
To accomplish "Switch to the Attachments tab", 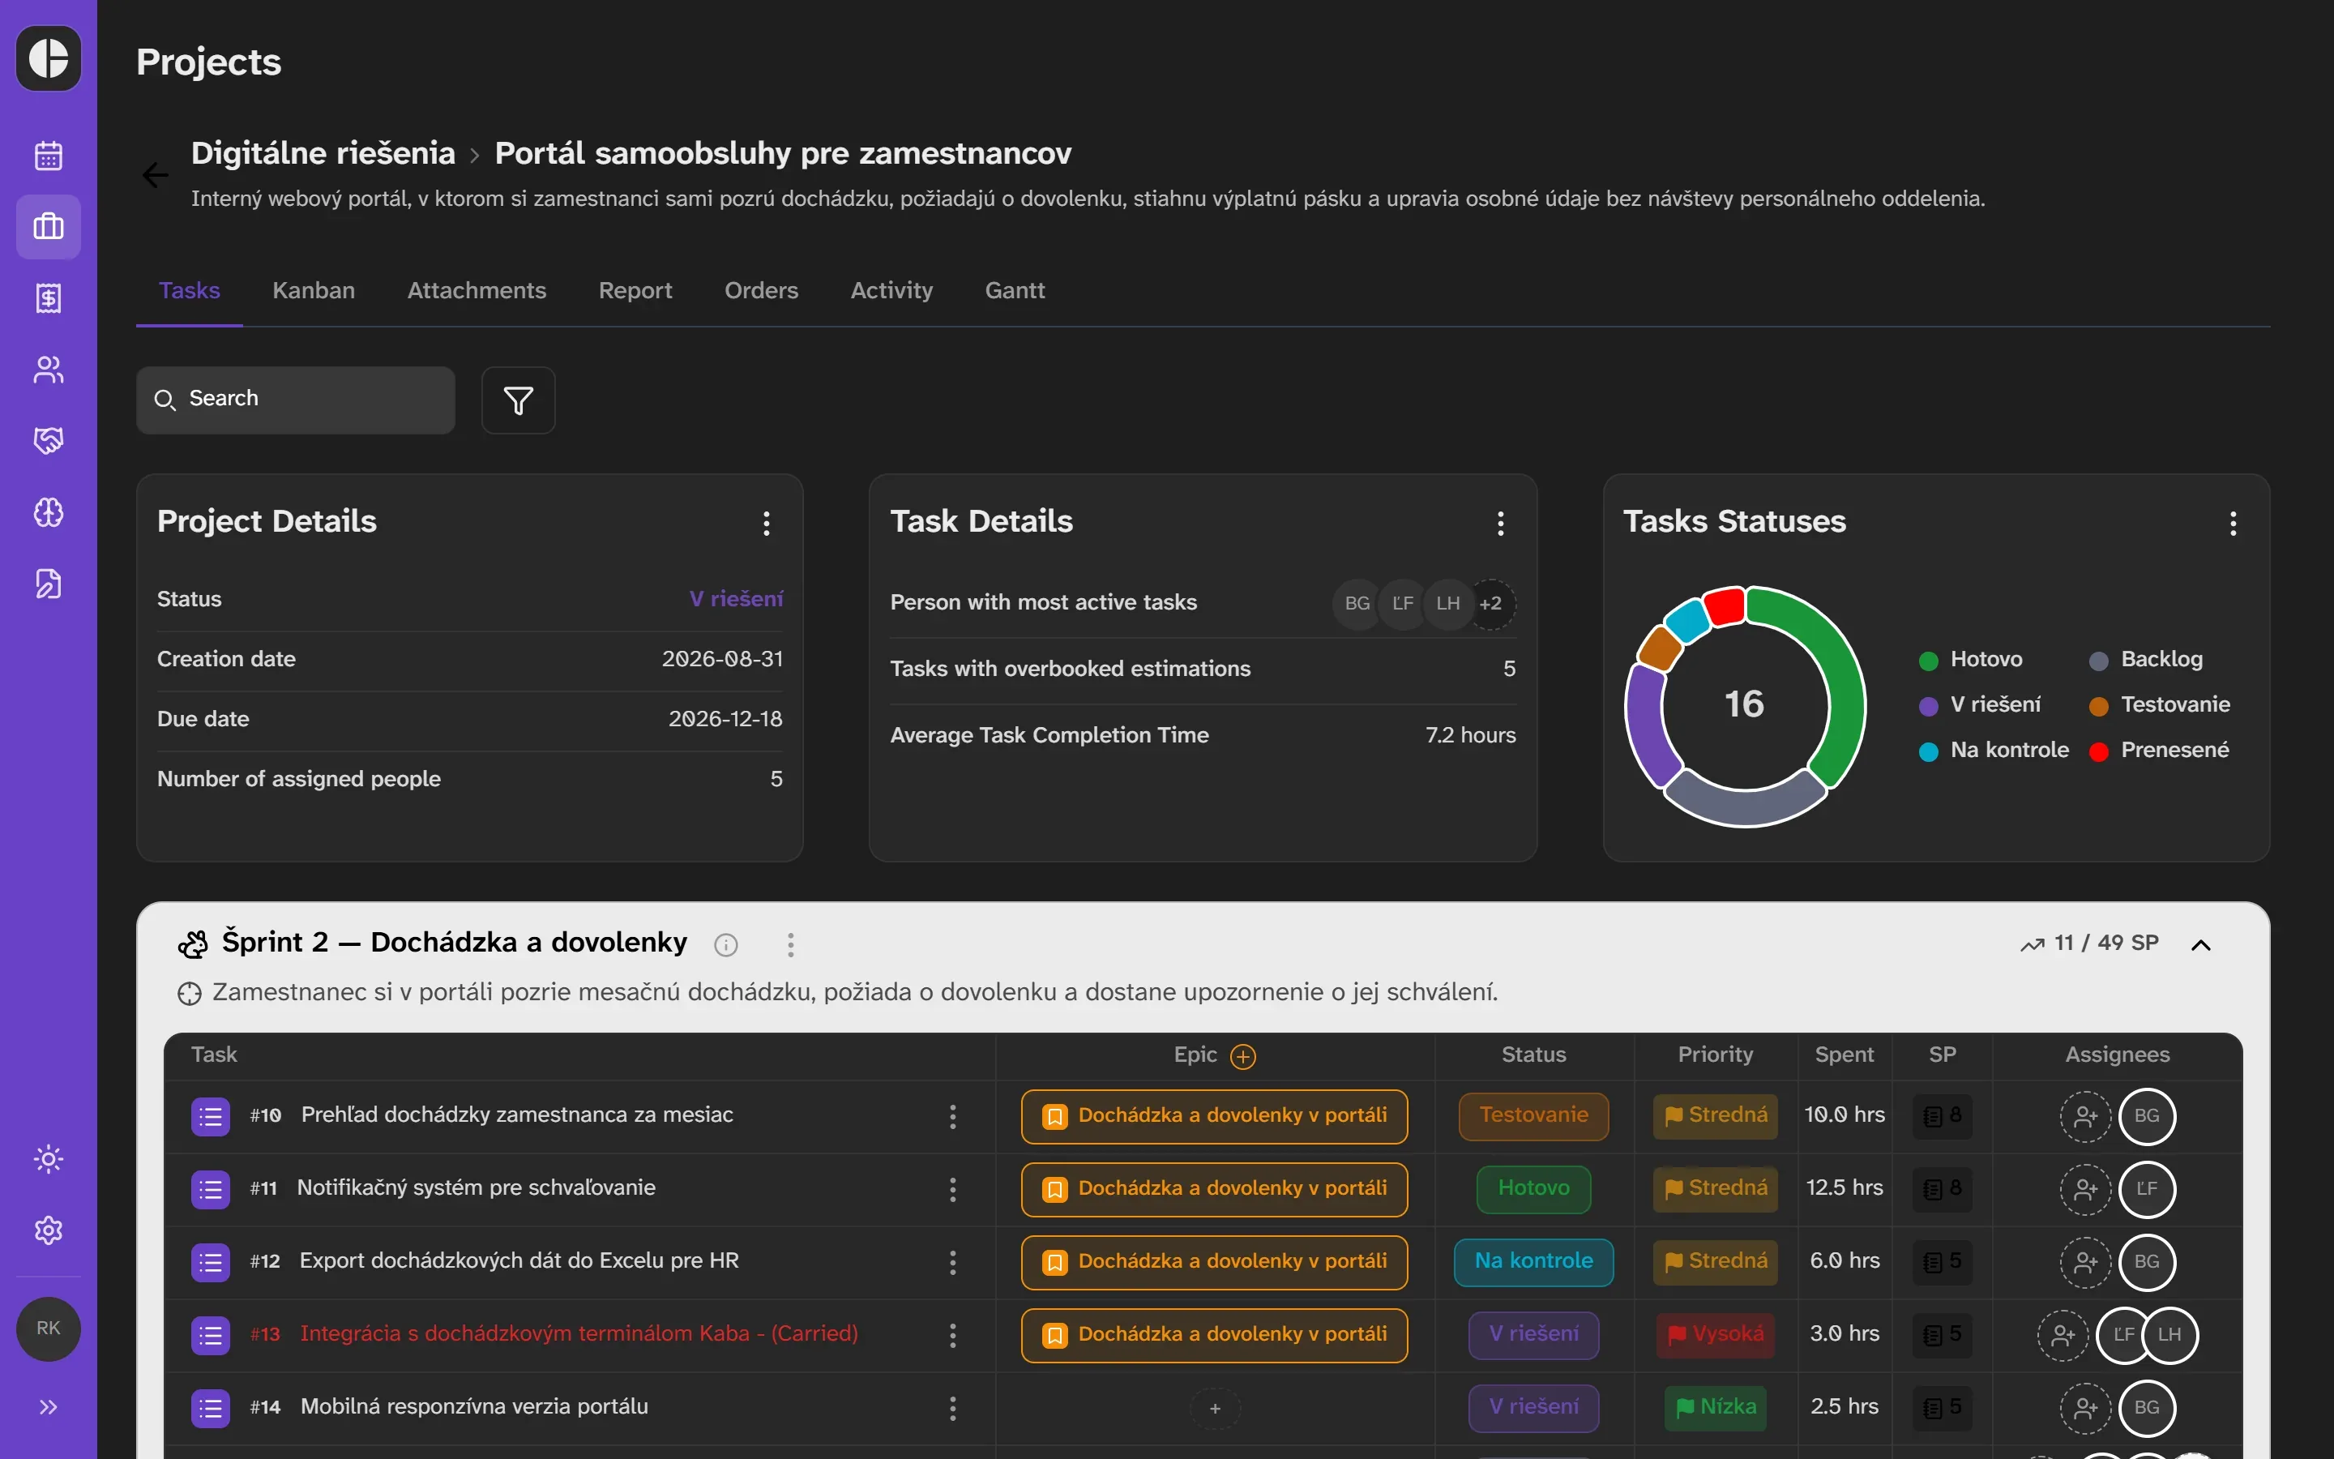I will [x=477, y=290].
